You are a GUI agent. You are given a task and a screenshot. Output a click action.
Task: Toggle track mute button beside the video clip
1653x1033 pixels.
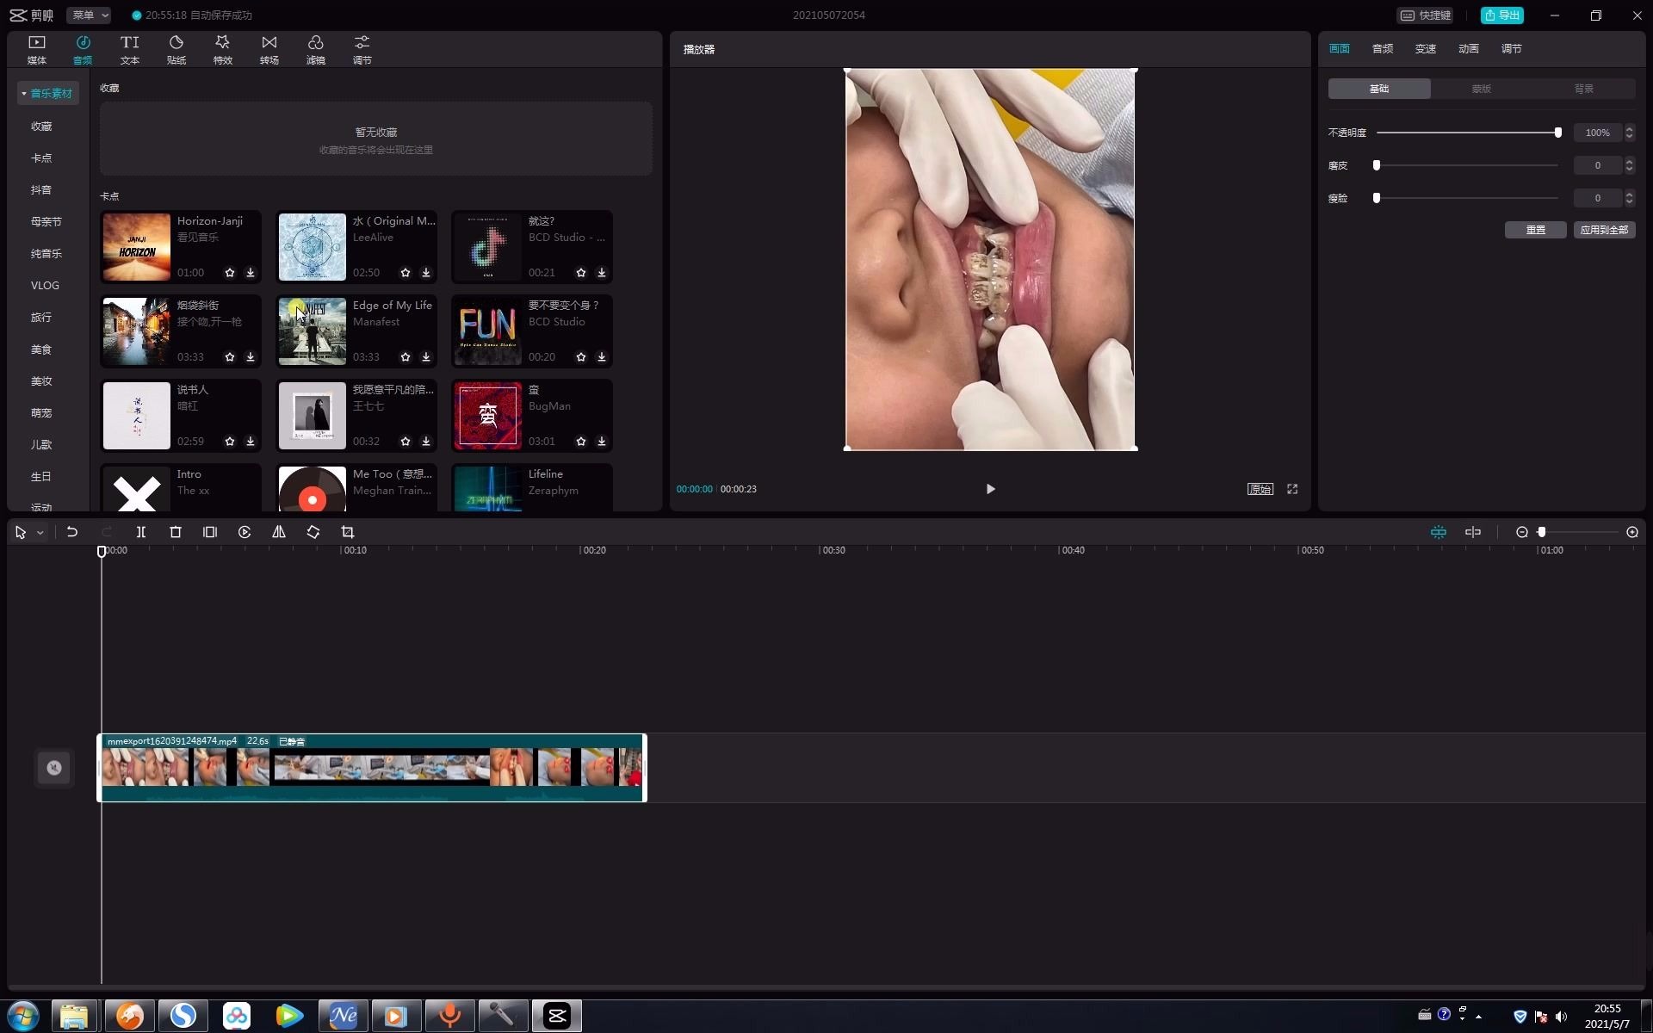point(54,768)
